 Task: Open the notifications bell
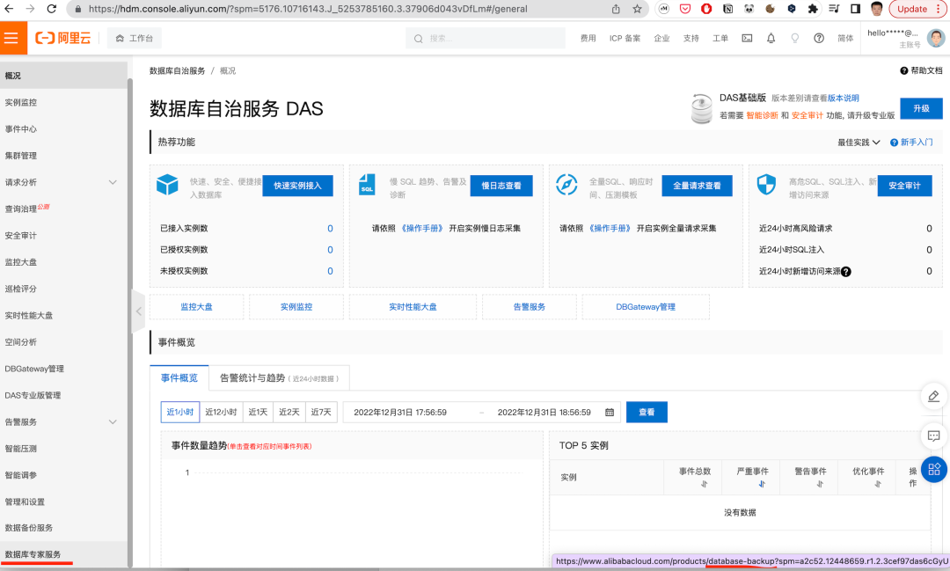771,38
